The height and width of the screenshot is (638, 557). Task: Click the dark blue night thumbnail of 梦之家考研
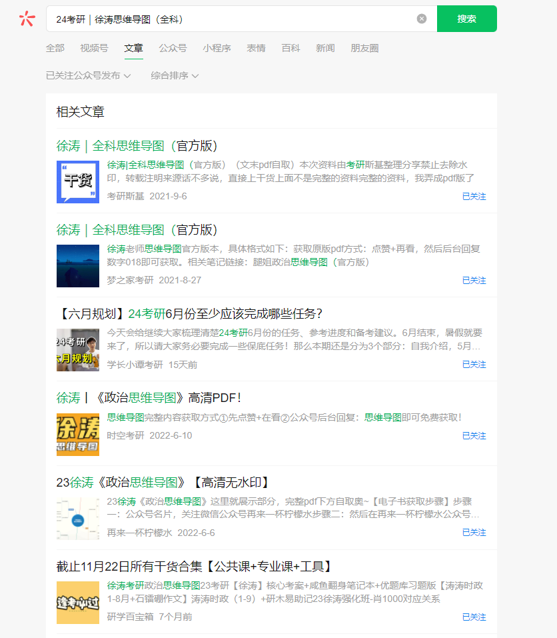click(x=78, y=266)
